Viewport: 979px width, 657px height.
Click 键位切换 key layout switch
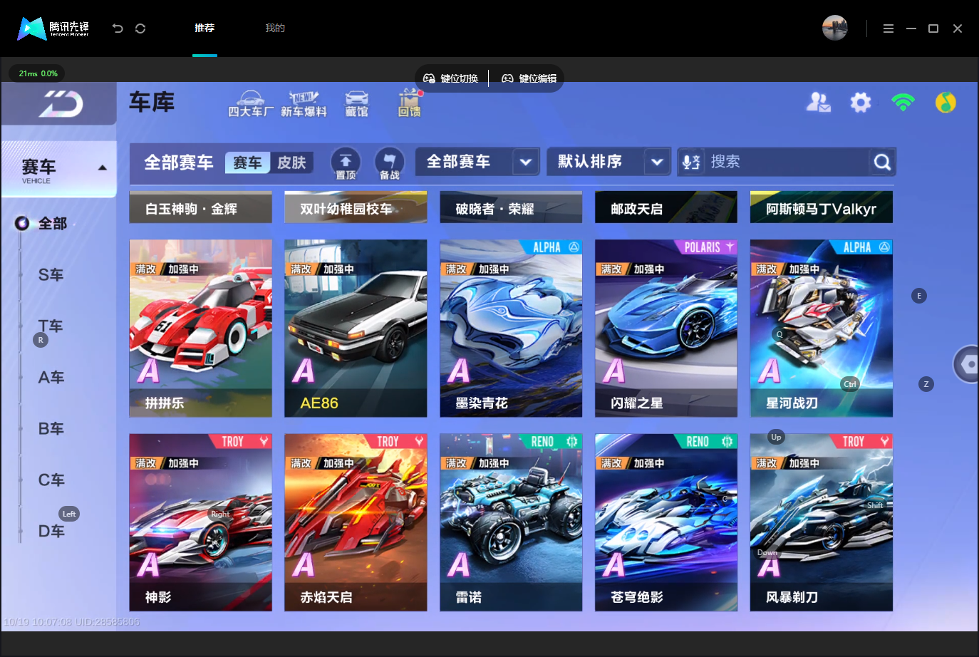[x=451, y=78]
